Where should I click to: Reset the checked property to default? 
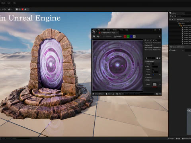pos(160,75)
